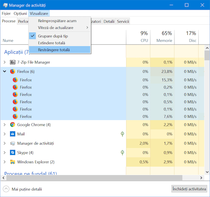Image resolution: width=210 pixels, height=197 pixels.
Task: Choose Restrângere totală menu item
Action: click(x=60, y=50)
